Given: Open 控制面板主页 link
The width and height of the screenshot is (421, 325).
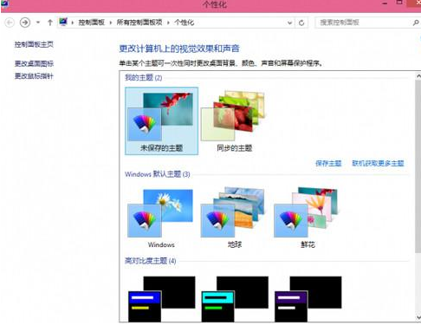Looking at the screenshot, I should click(x=34, y=44).
